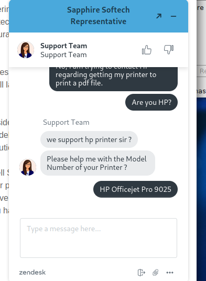Screen dimensions: 206x281
Task: Open the zendesk branding link
Action: coord(32,273)
